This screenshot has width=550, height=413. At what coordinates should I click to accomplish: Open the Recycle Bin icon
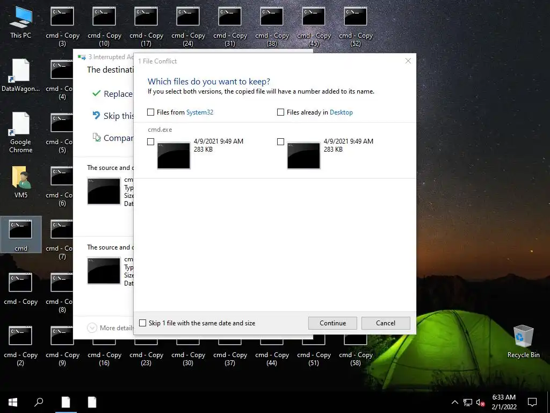coord(523,341)
